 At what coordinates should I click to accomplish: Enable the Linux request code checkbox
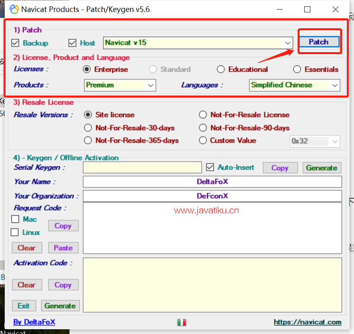[x=15, y=232]
